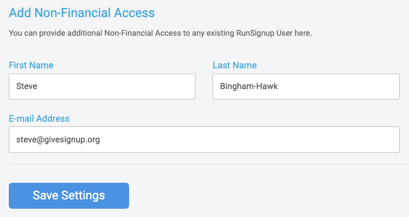Click empty space after Bingham-Hawk in Last Name
This screenshot has width=409, height=217.
click(x=342, y=86)
